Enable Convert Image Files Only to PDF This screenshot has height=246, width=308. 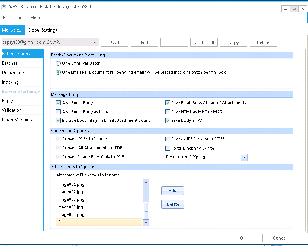tap(58, 157)
